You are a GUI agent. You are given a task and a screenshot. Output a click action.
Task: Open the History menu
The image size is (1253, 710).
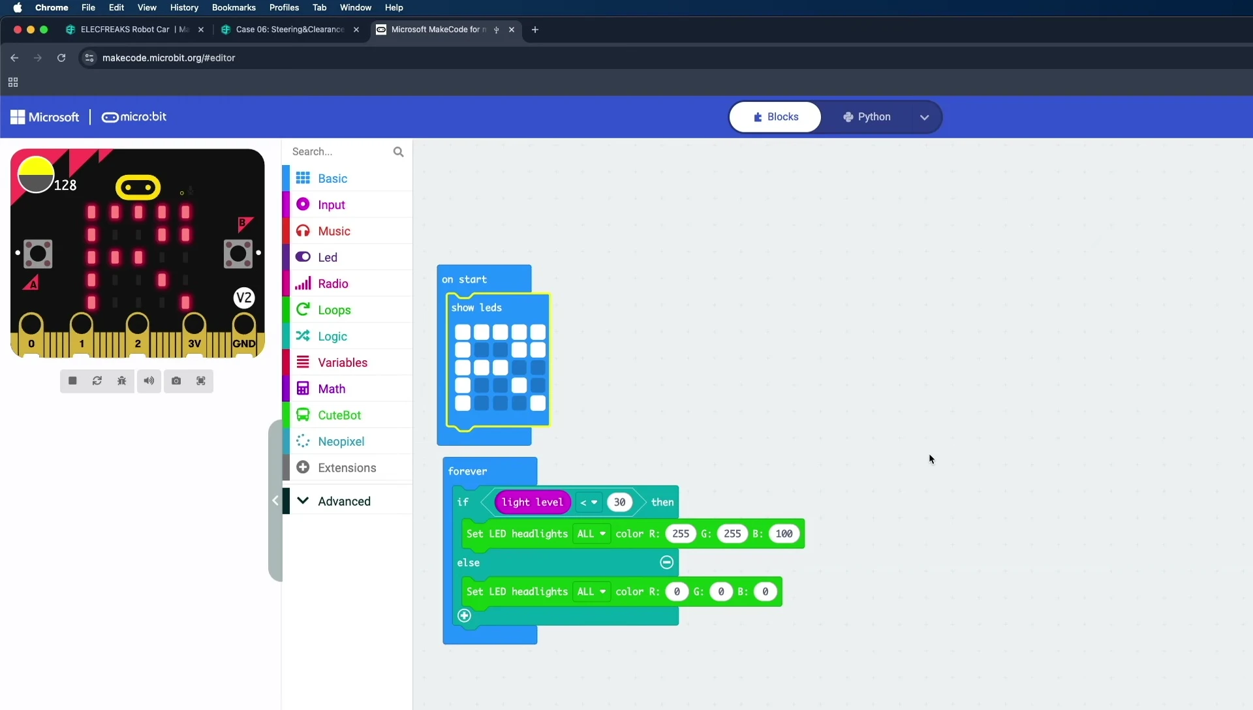click(x=184, y=7)
